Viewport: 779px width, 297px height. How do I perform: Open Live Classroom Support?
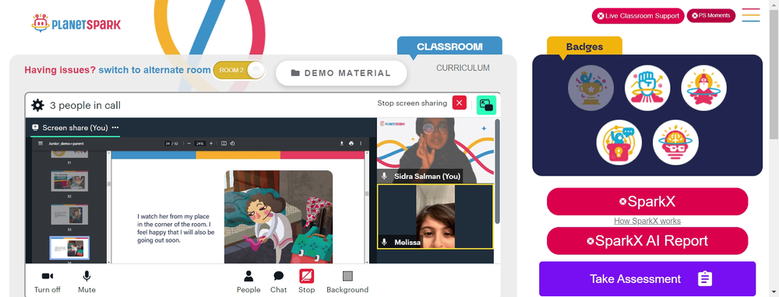pos(638,16)
